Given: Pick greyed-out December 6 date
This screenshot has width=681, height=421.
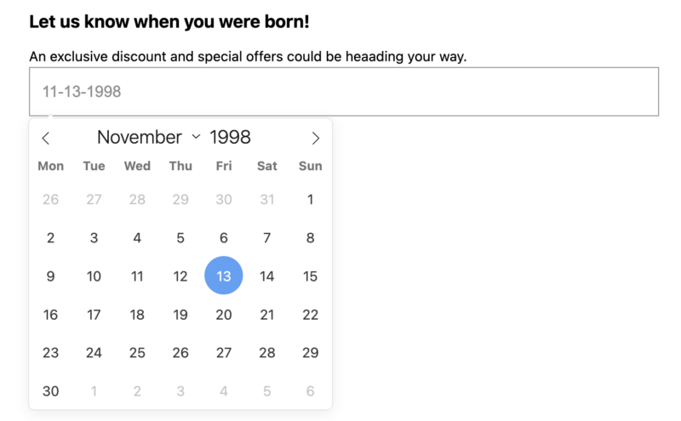Looking at the screenshot, I should click(311, 391).
